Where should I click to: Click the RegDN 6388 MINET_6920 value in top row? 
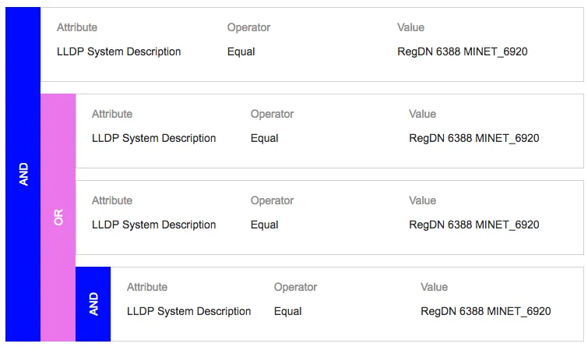462,51
